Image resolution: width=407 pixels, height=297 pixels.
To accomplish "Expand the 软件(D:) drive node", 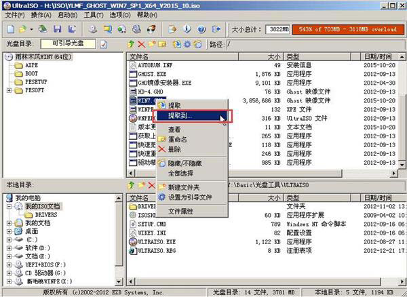I will coord(9,248).
